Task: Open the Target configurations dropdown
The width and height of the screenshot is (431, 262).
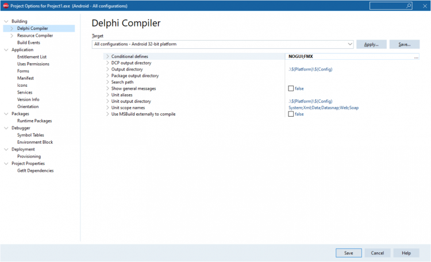Action: click(x=350, y=44)
